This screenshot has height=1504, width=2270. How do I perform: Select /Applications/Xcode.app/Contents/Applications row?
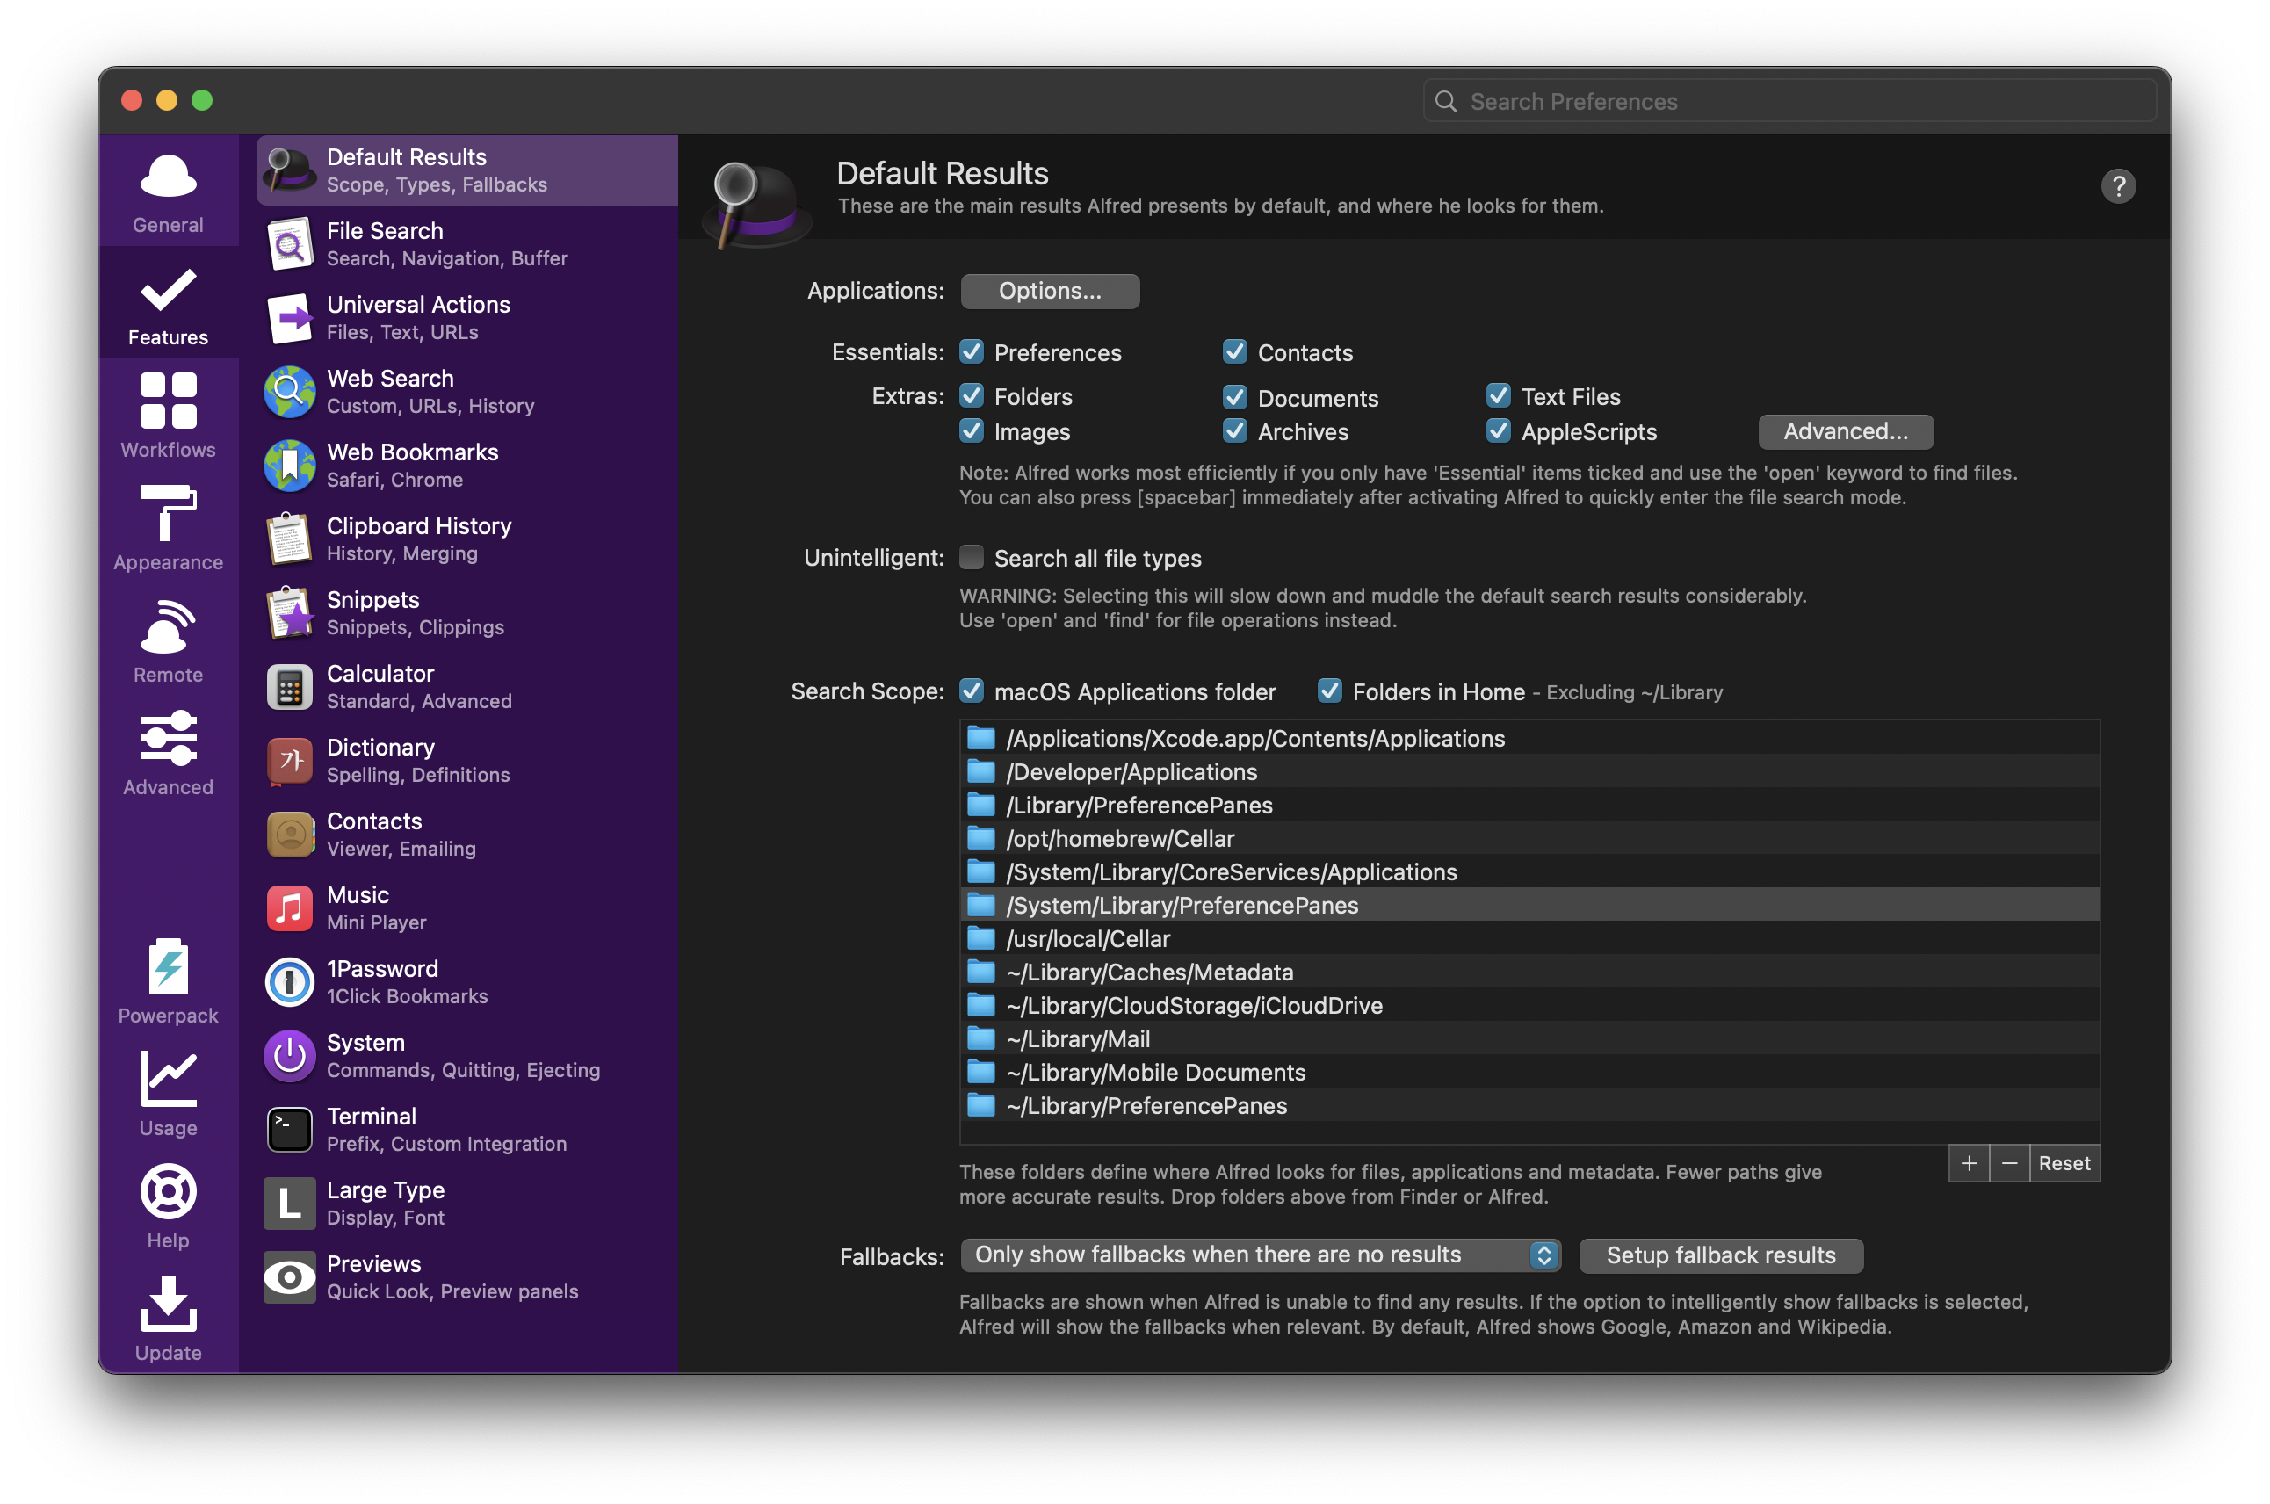1529,739
